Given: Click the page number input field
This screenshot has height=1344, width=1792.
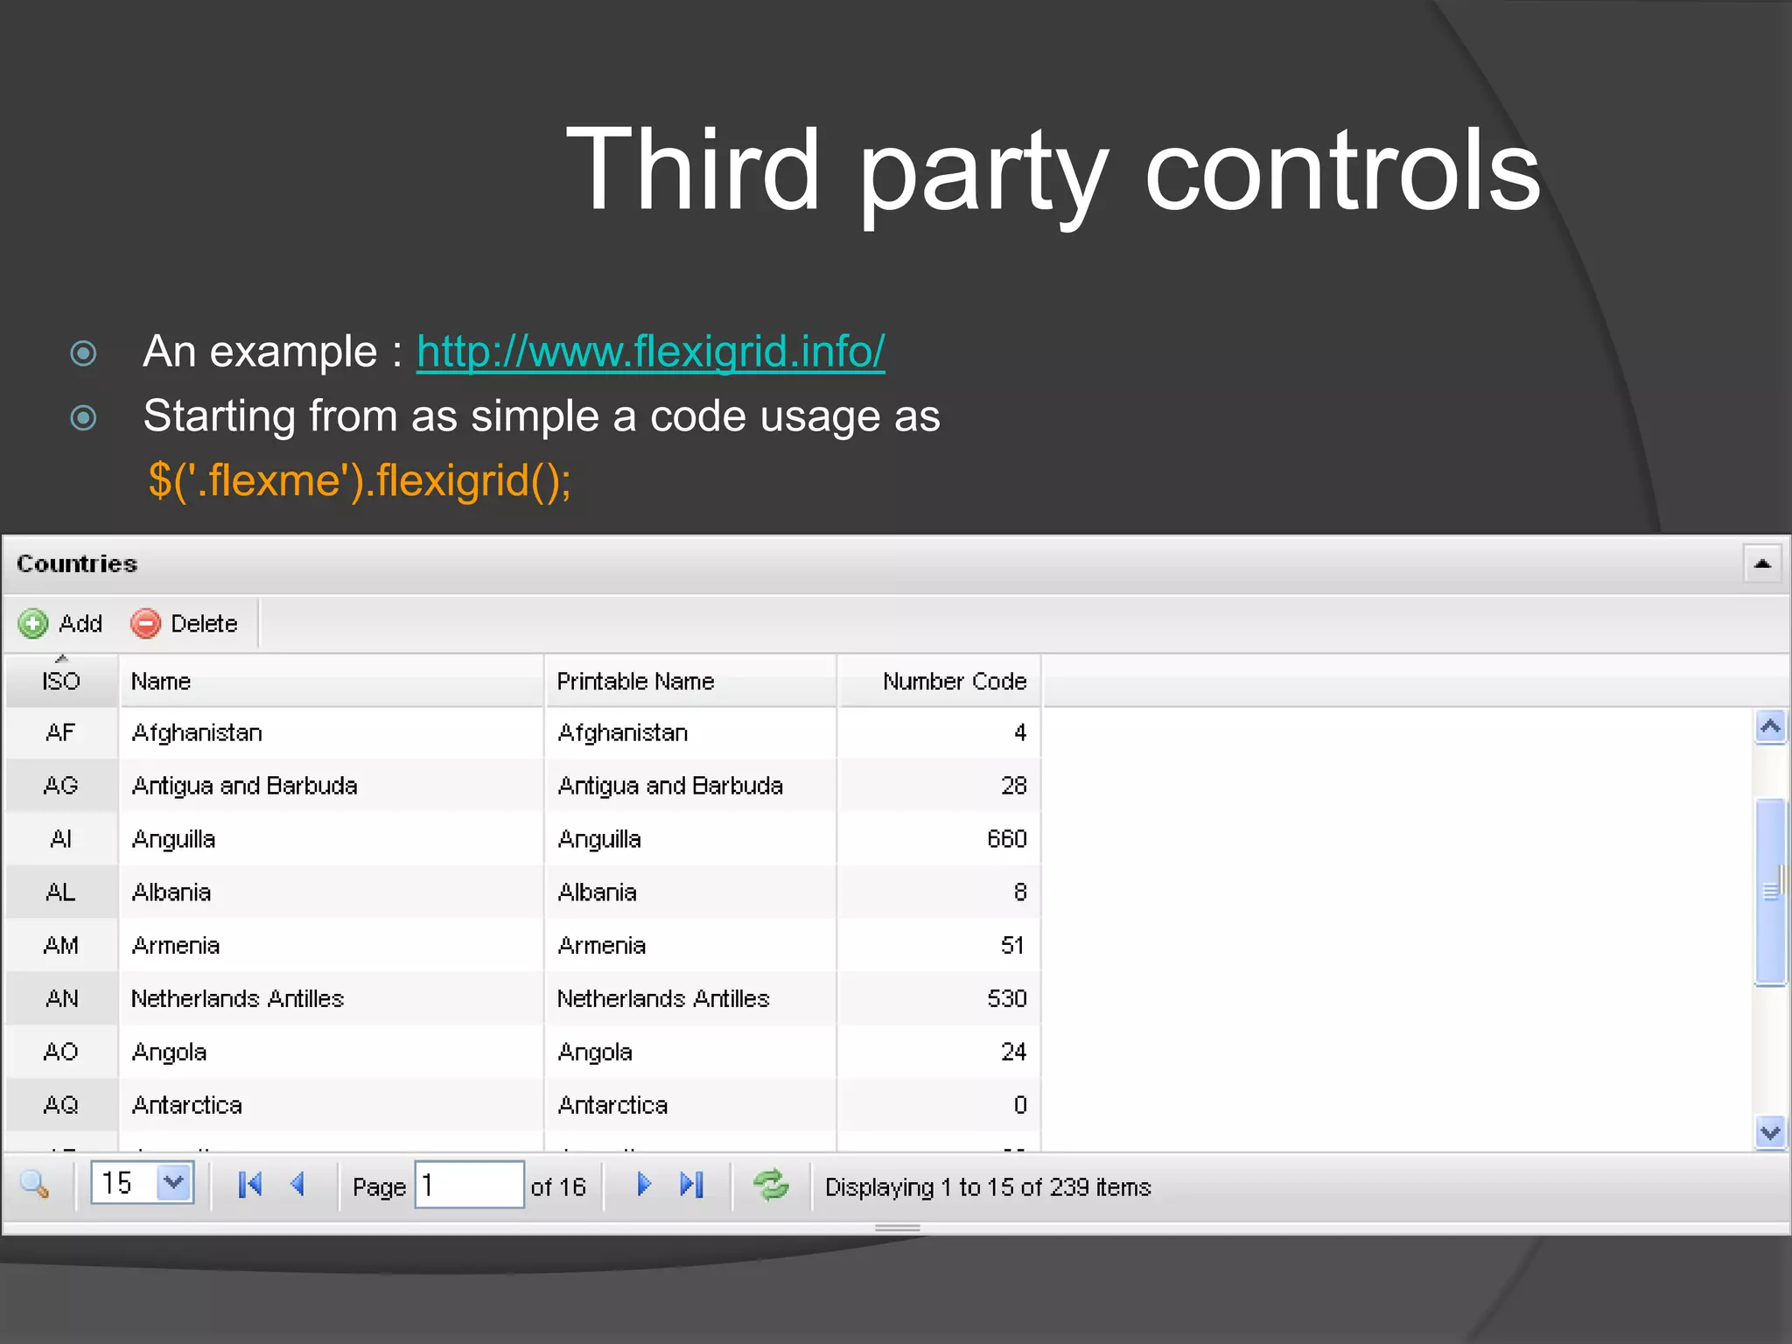Looking at the screenshot, I should click(x=469, y=1186).
